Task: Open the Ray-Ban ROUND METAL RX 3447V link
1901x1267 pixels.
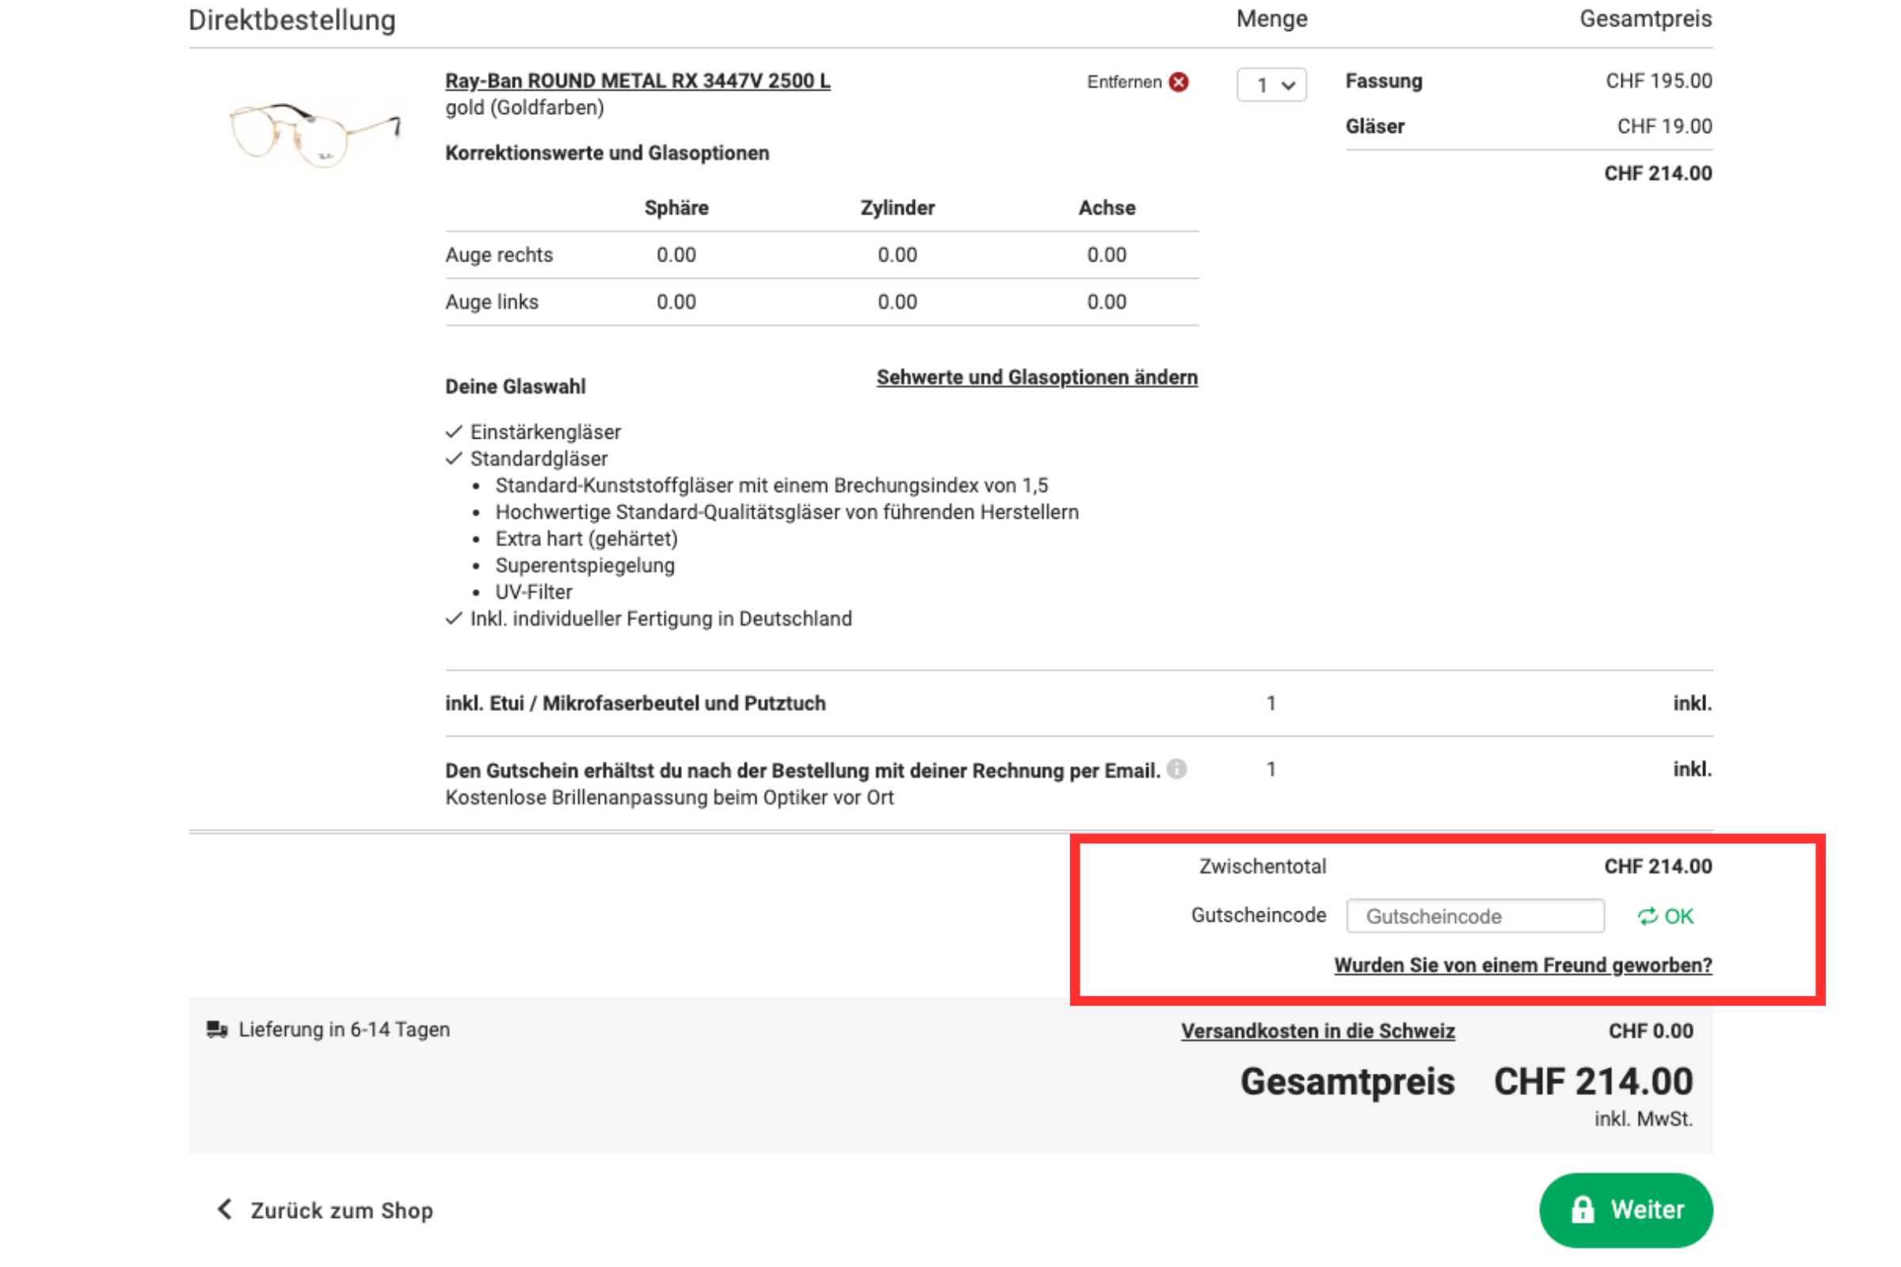Action: pos(637,81)
